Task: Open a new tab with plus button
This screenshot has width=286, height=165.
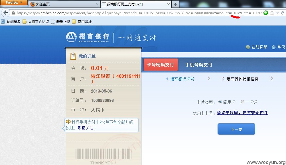Action: 175,4
